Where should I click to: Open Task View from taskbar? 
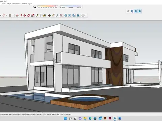[x=75, y=118]
